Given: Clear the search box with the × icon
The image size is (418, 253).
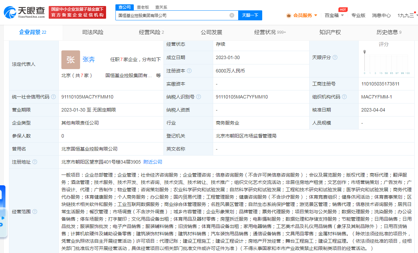Looking at the screenshot, I should tap(232, 15).
